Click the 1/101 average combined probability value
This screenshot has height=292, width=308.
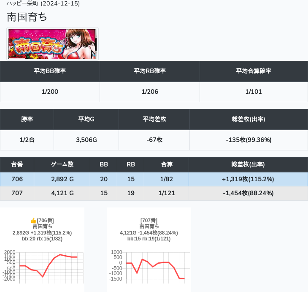pos(253,92)
